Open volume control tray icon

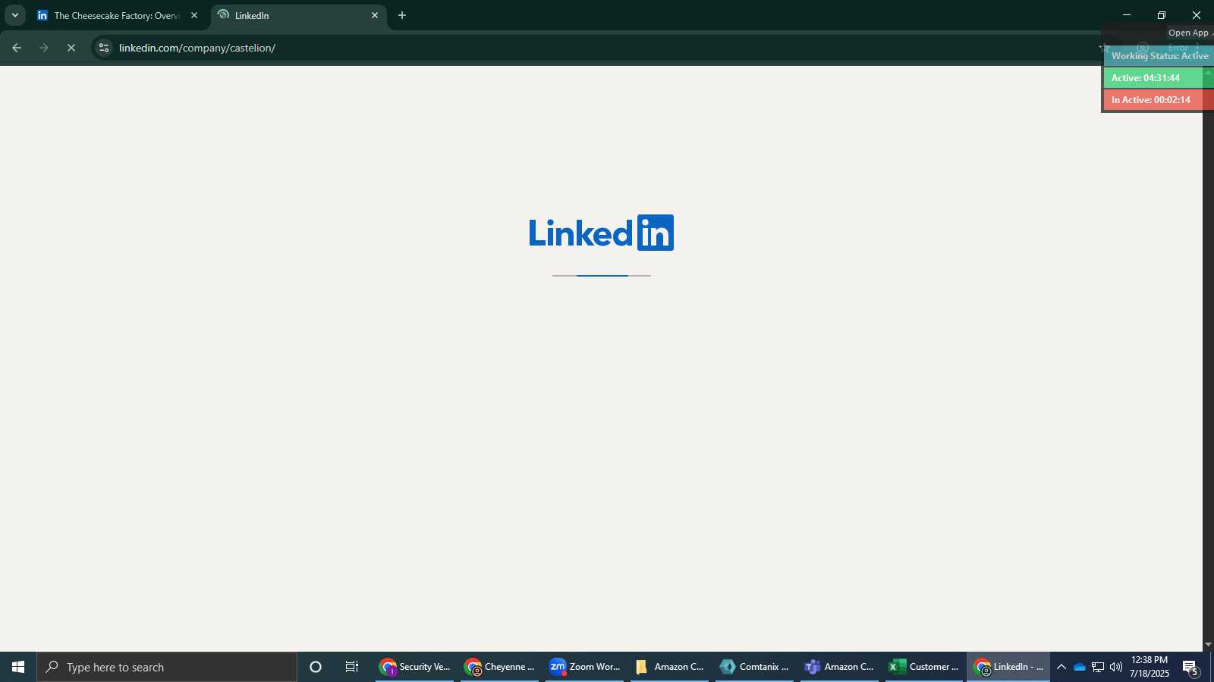1116,667
